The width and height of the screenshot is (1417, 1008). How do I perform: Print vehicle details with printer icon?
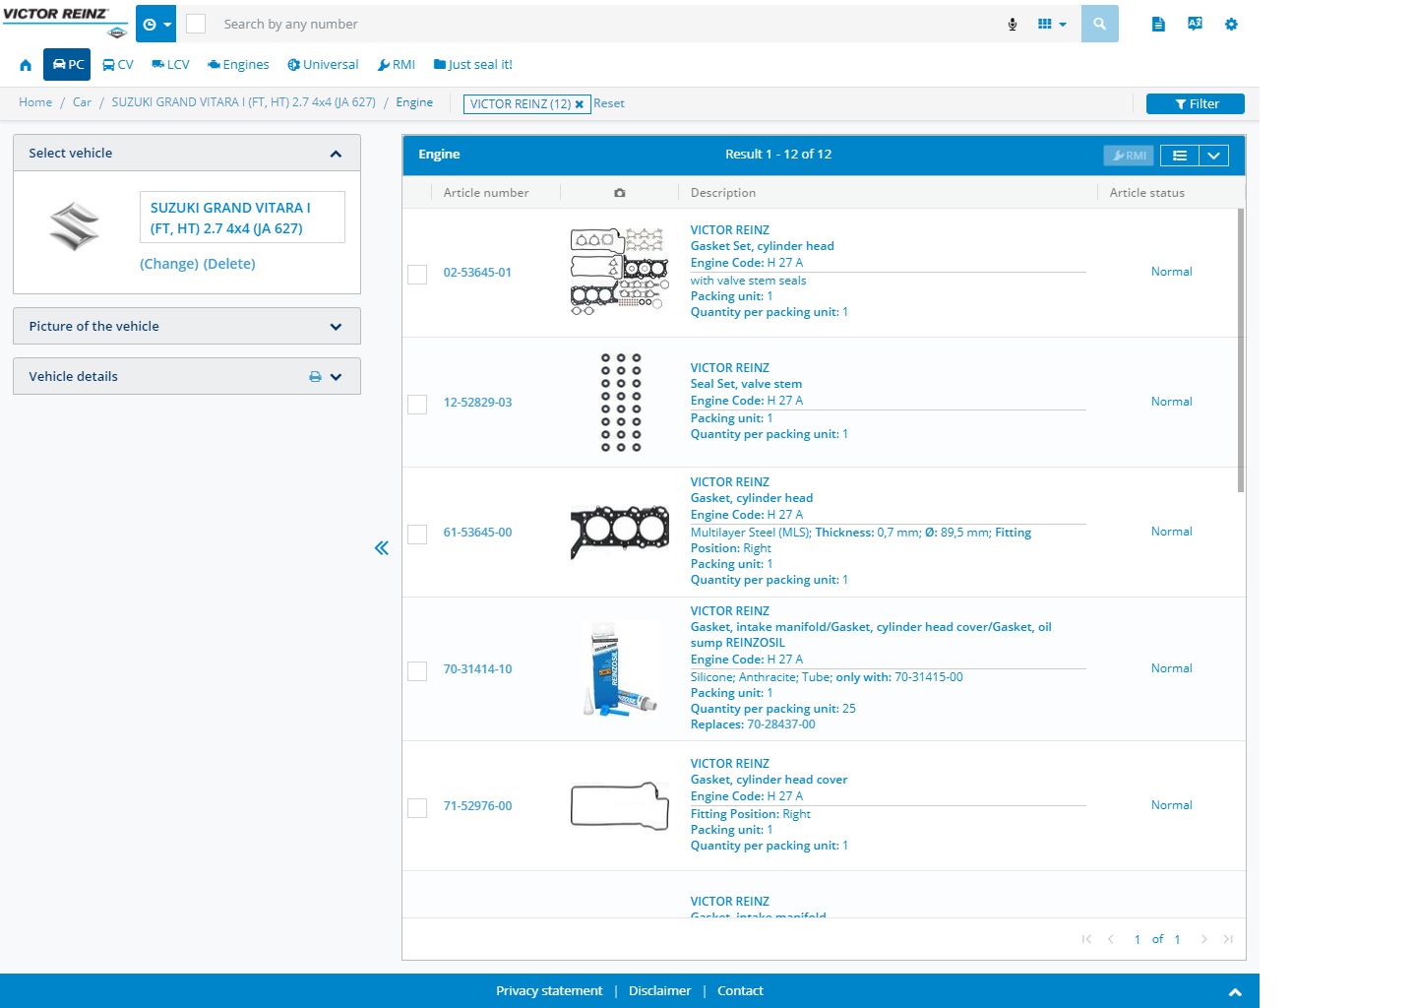(315, 377)
